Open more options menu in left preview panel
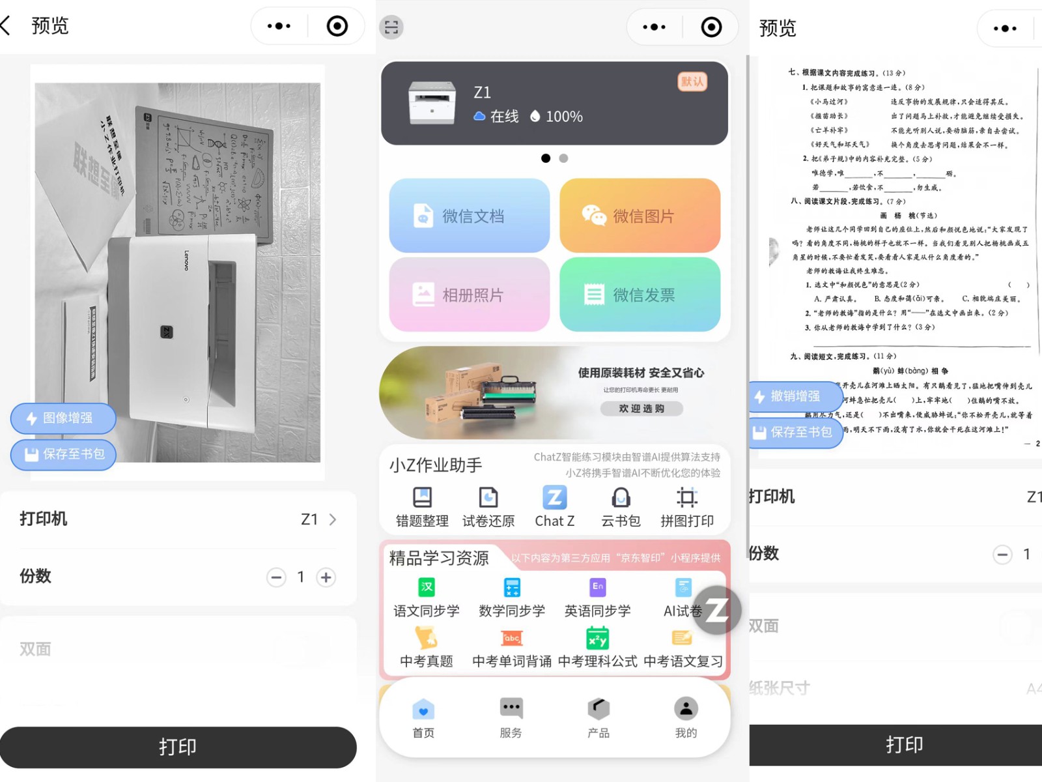Screen dimensions: 1042x782 (279, 26)
